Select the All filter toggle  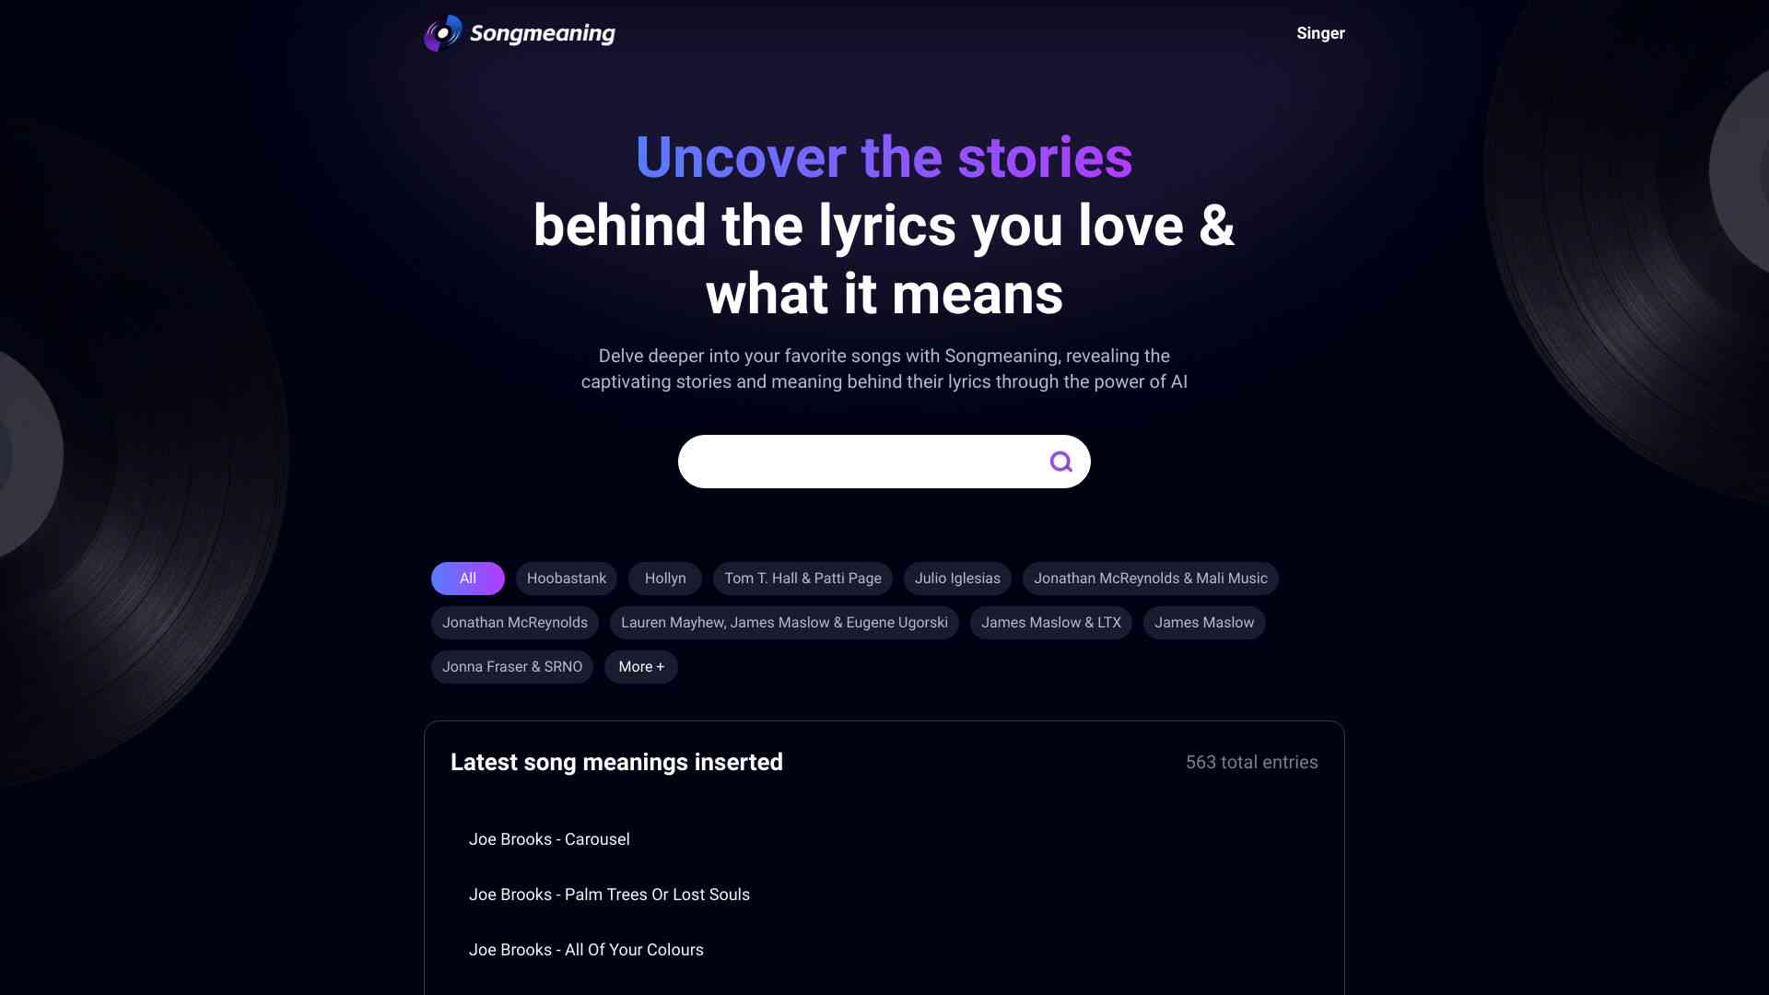point(468,579)
